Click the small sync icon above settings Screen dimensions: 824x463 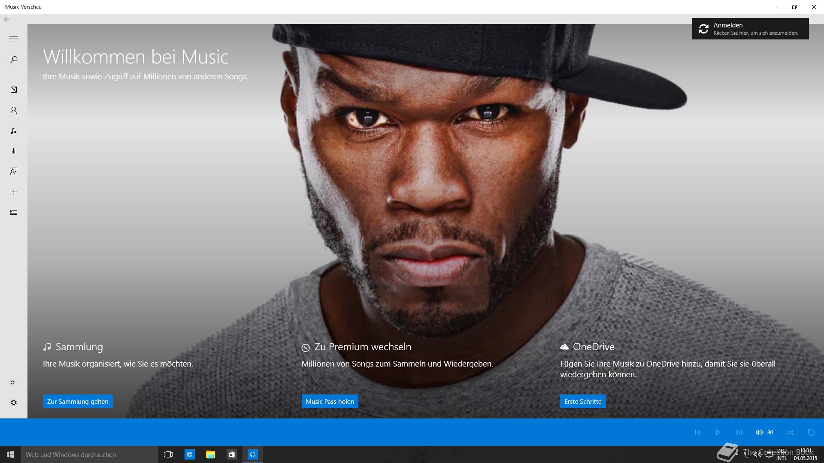12,382
